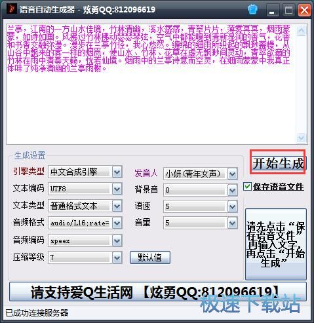Click the 发音人 label
The image size is (314, 323).
tap(146, 173)
